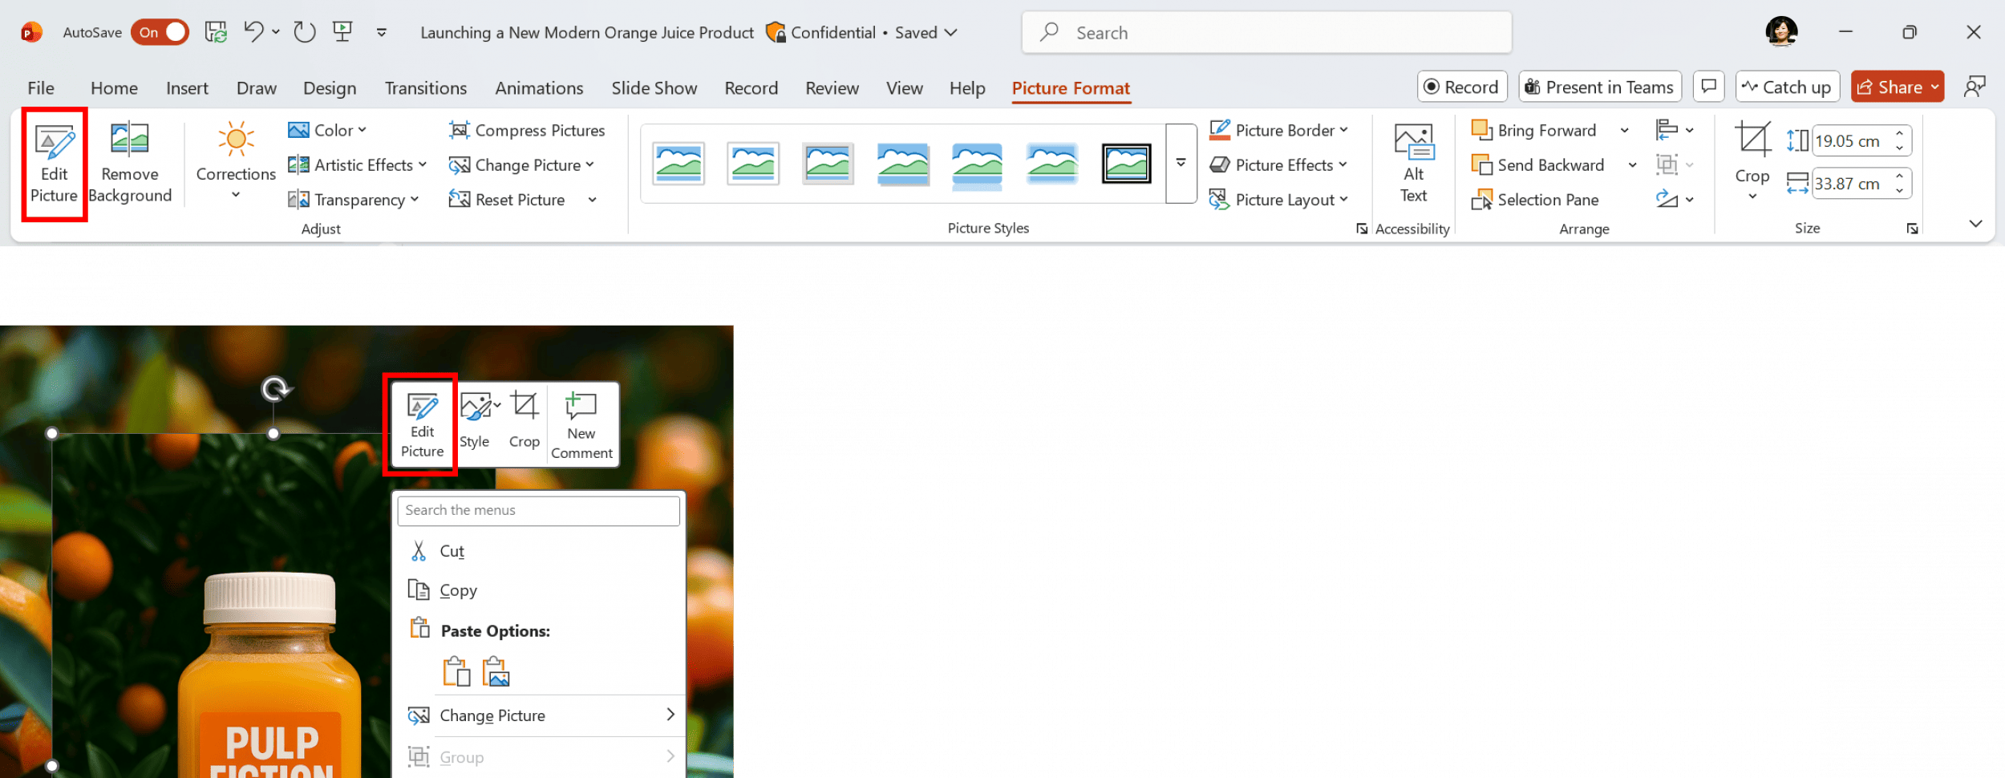This screenshot has height=778, width=2005.
Task: Choose the black frame picture style thumbnail
Action: point(1126,164)
